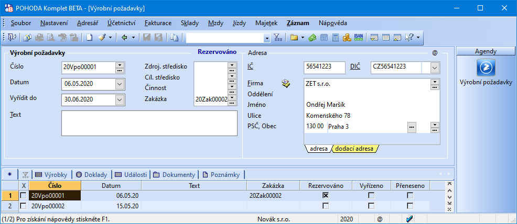The height and width of the screenshot is (224, 517).
Task: Check Vyřízeno for 20Vpo00001
Action: [371, 195]
